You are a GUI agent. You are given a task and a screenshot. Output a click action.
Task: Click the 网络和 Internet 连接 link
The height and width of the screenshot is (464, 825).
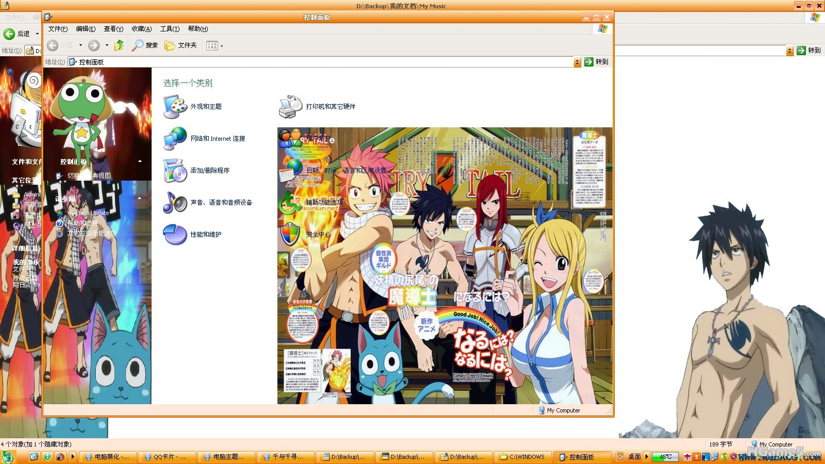(x=218, y=139)
